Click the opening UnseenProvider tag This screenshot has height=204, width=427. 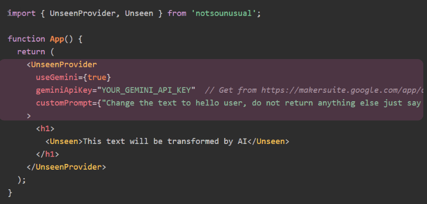[x=61, y=65]
